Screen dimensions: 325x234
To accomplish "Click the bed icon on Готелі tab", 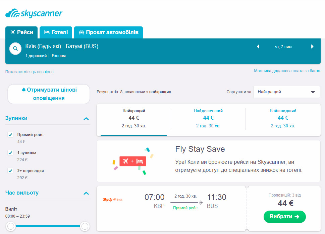I will click(47, 32).
